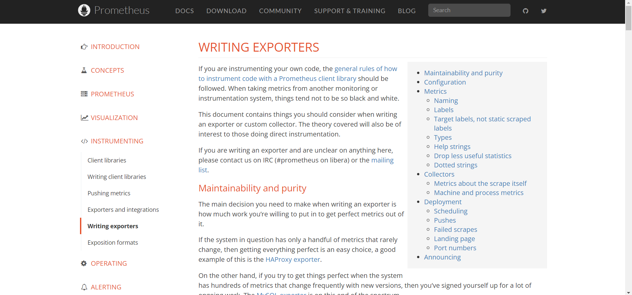632x295 pixels.
Task: Jump to Dotted strings subsection
Action: click(456, 165)
